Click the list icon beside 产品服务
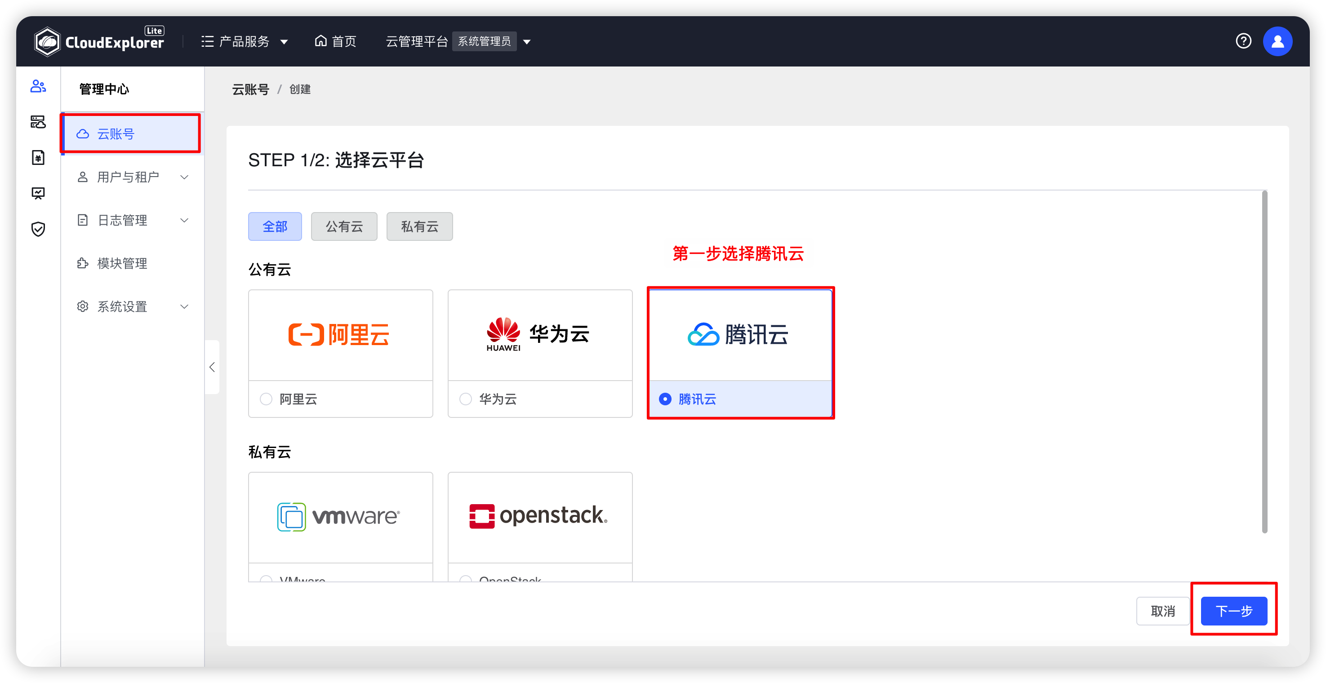Screen dimensions: 1326x683 pyautogui.click(x=208, y=41)
